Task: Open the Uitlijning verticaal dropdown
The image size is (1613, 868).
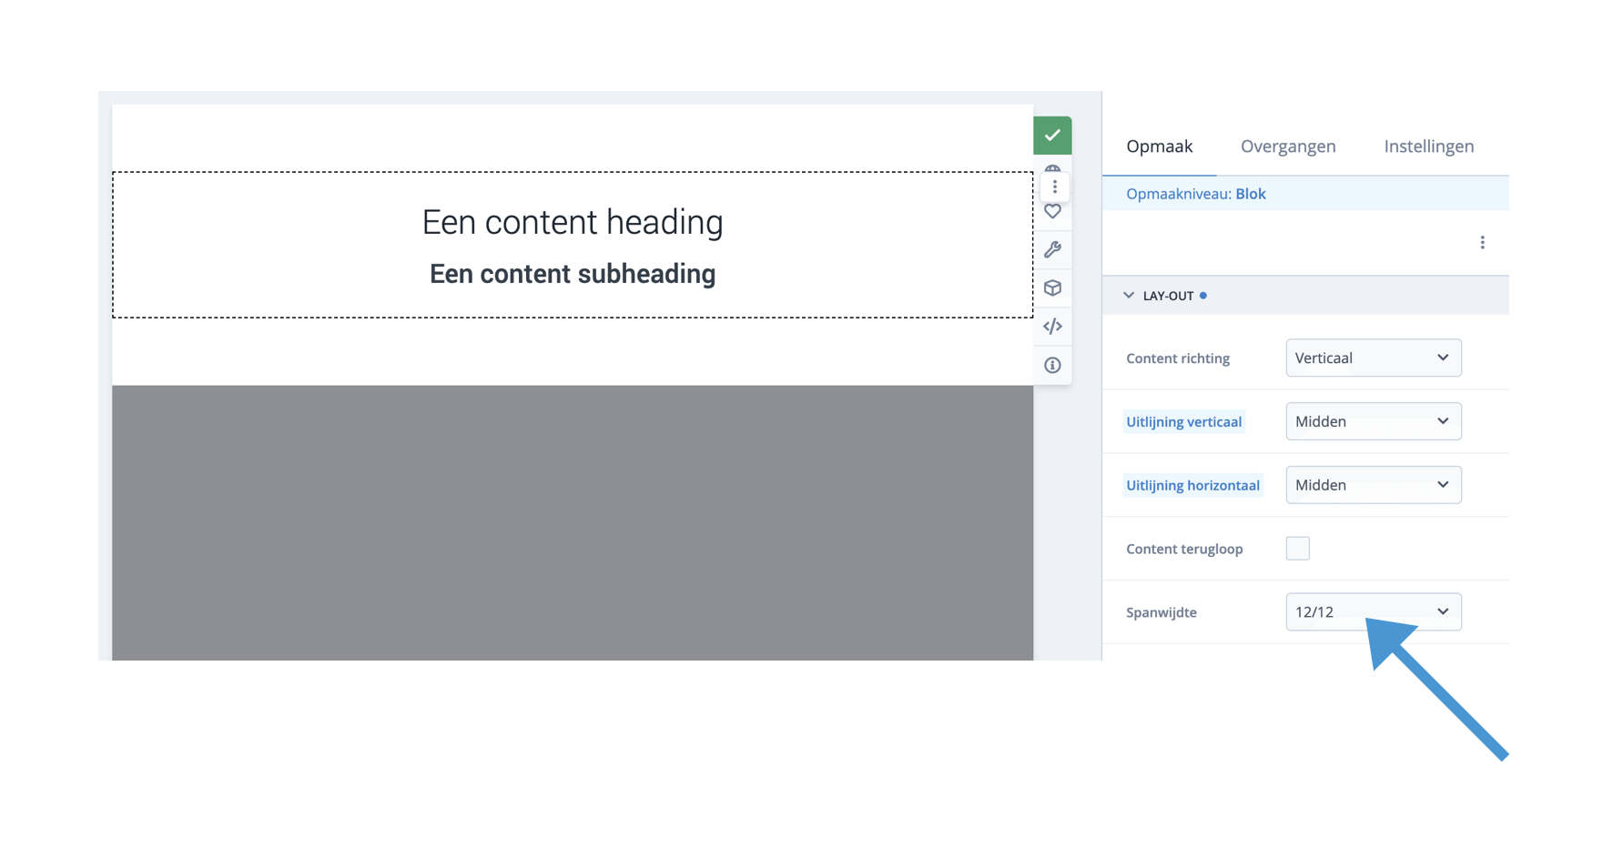Action: pyautogui.click(x=1373, y=421)
